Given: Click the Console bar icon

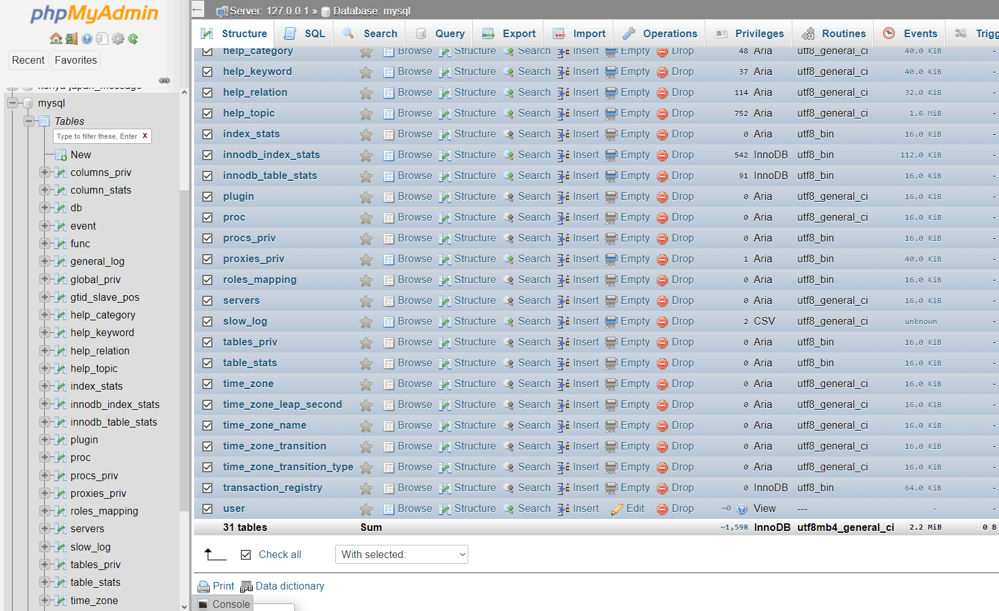Looking at the screenshot, I should tap(203, 604).
